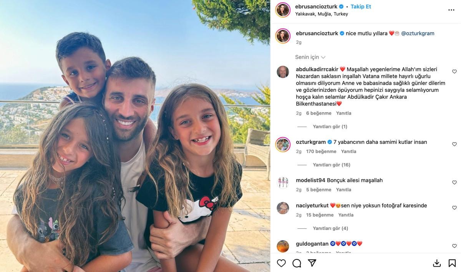This screenshot has width=461, height=272.
Task: Open ozturkgram's profile picture in comments
Action: coord(283,144)
